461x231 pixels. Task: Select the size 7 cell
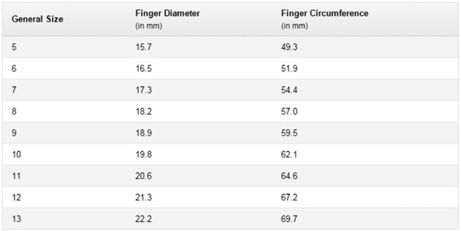14,90
